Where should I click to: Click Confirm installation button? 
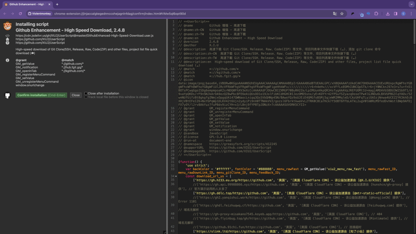tap(41, 95)
